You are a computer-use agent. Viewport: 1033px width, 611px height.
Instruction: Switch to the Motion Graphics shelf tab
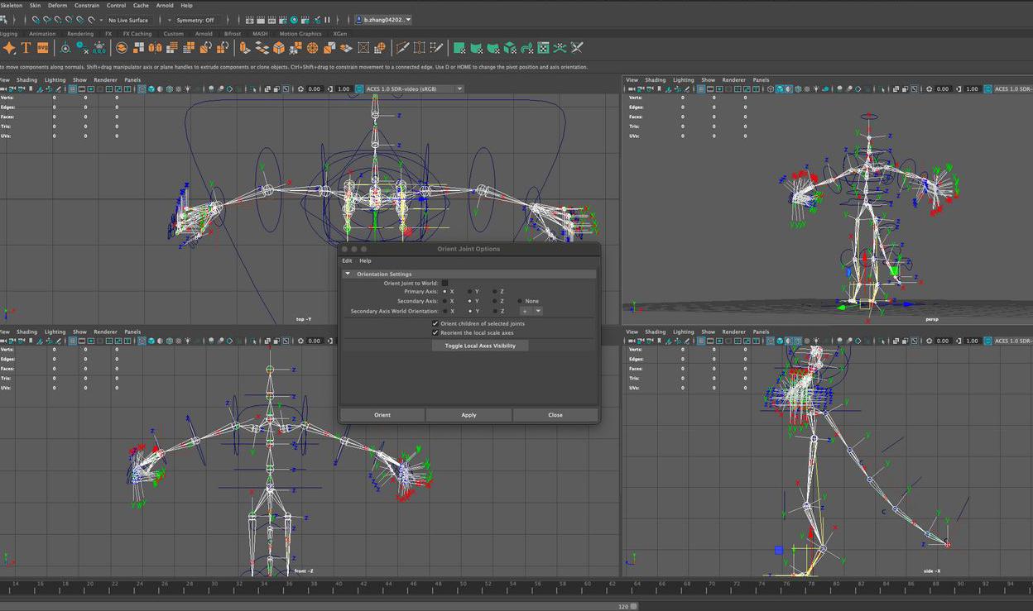[x=300, y=34]
